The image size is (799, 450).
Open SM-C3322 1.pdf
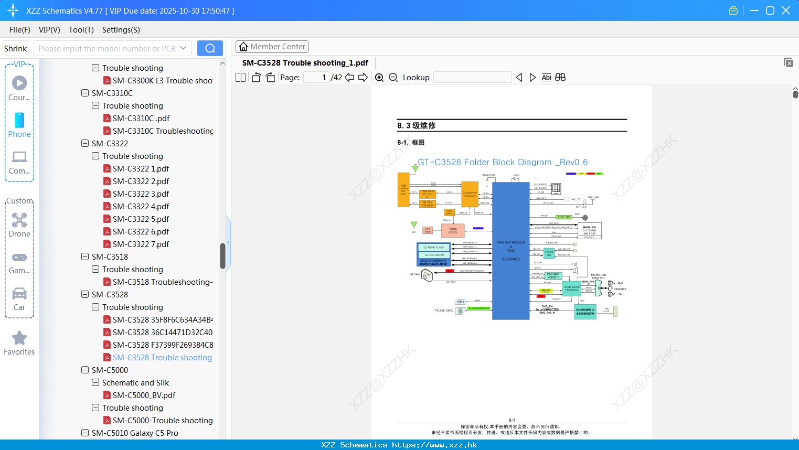141,168
